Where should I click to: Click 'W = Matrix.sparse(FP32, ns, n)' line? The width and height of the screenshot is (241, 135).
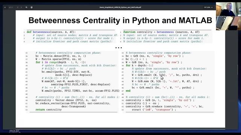[58, 59]
